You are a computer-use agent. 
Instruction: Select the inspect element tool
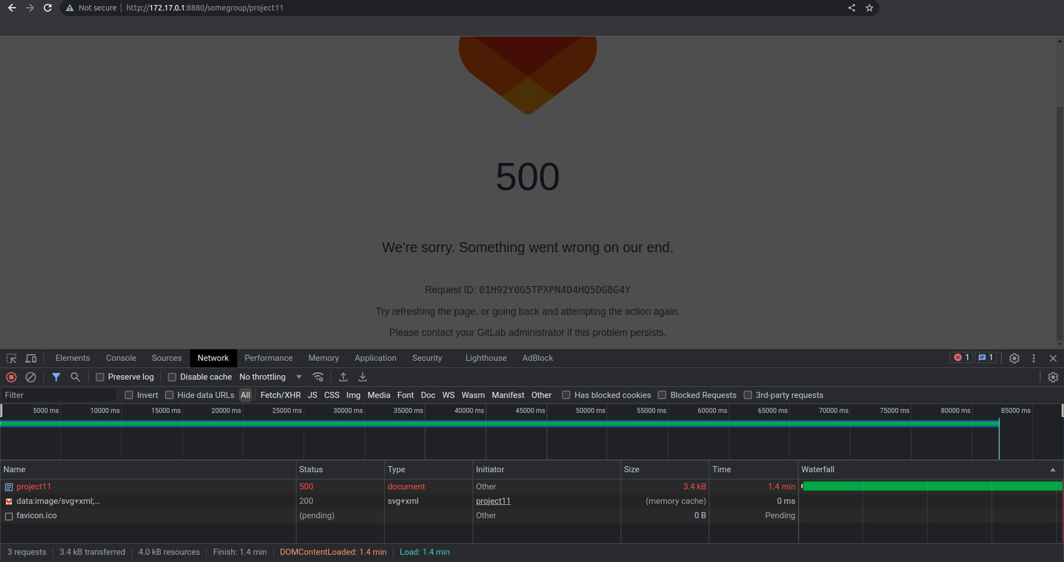(x=11, y=358)
